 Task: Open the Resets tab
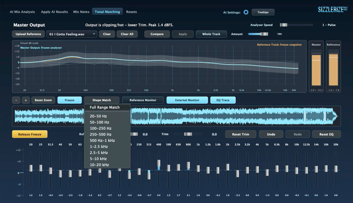pyautogui.click(x=131, y=12)
